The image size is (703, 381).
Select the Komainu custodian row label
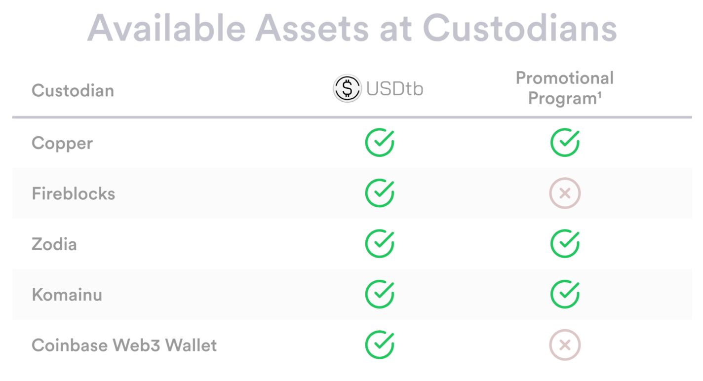tap(67, 295)
